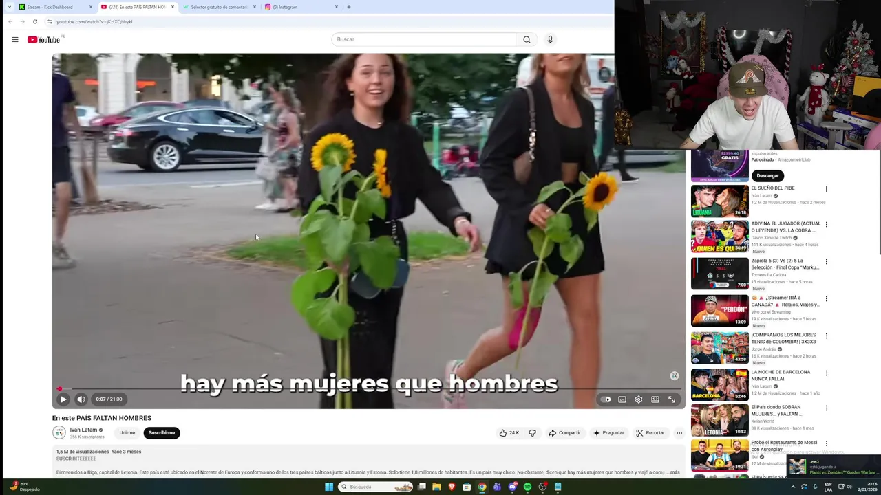Dislike the video with thumbs down
Image resolution: width=881 pixels, height=495 pixels.
[x=532, y=433]
